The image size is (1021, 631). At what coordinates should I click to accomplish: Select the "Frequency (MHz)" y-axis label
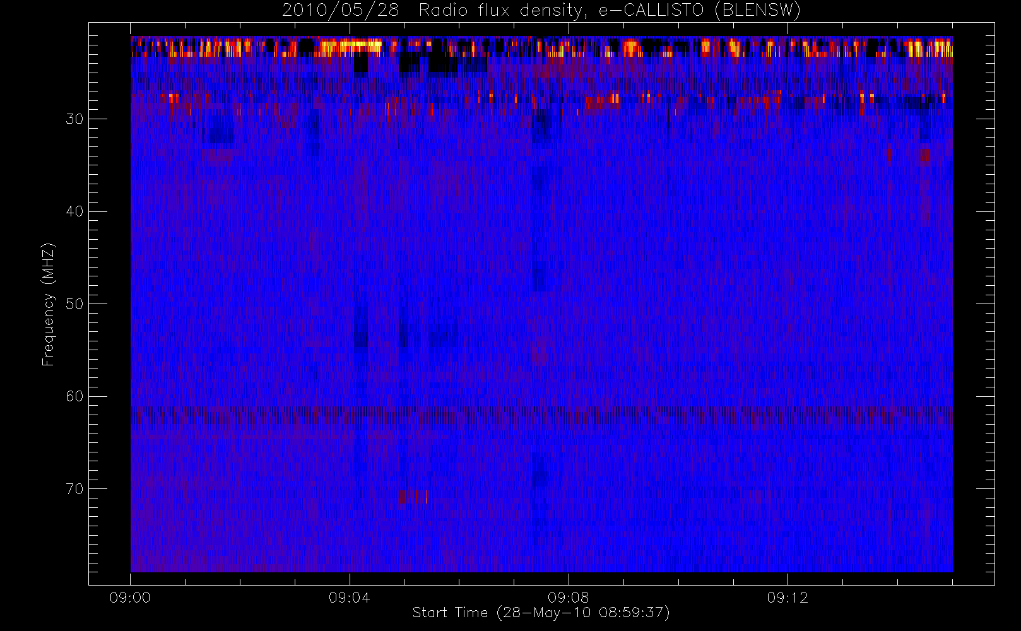tap(48, 304)
